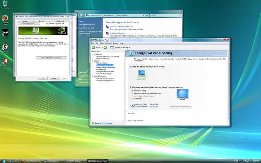Select the Counter-Strike Source desktop icon
The width and height of the screenshot is (261, 163).
pyautogui.click(x=5, y=49)
